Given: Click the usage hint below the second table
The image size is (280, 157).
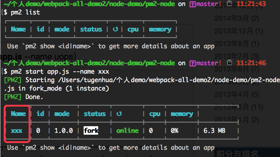Looking at the screenshot, I should (111, 148).
